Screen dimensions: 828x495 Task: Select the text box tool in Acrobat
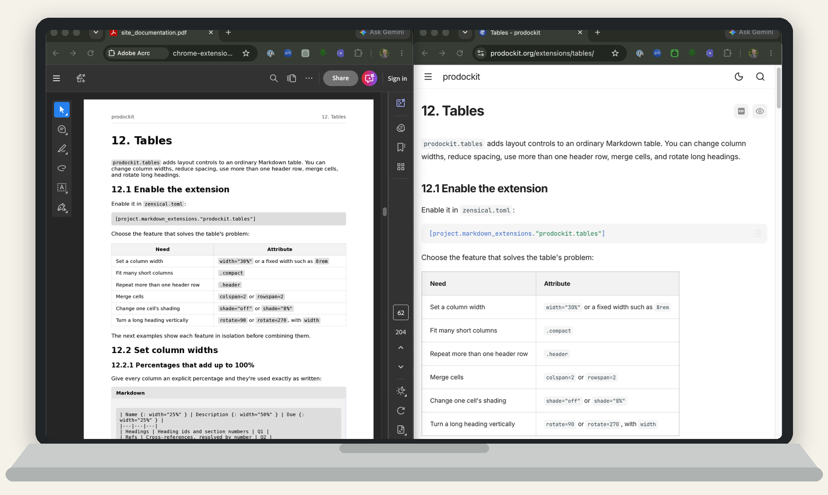[x=62, y=188]
